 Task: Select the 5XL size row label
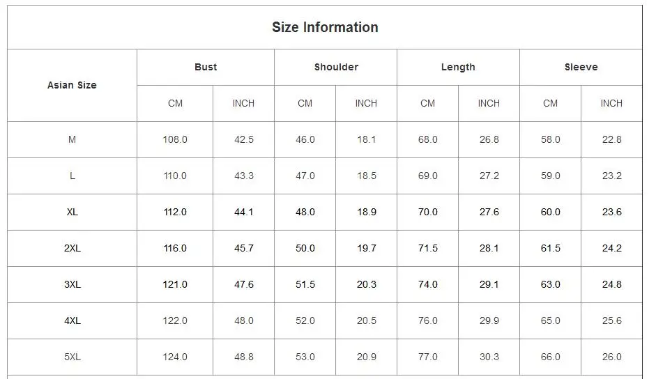point(72,357)
